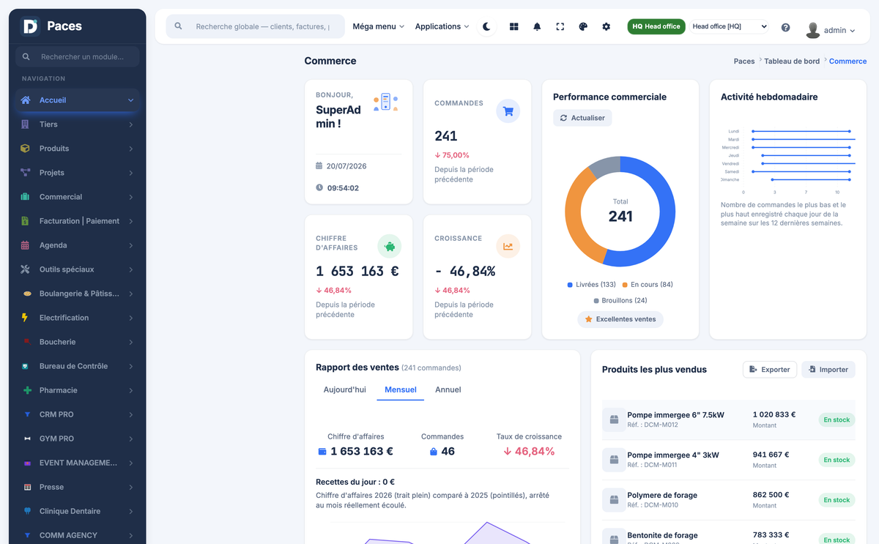Click the Bentonite de forage product name
This screenshot has width=879, height=544.
662,535
